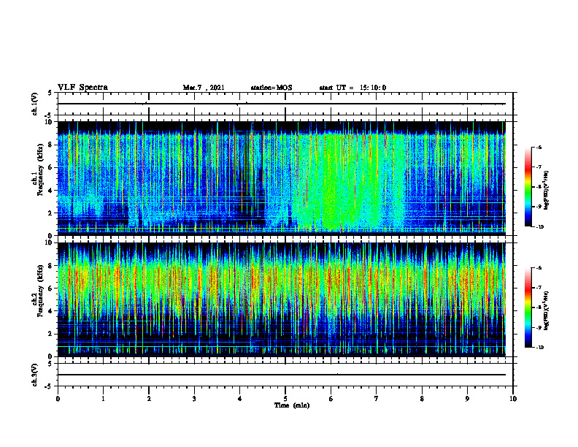
Task: Click the '4' kHz tick on ch.2 frequency axis
Action: click(x=52, y=311)
